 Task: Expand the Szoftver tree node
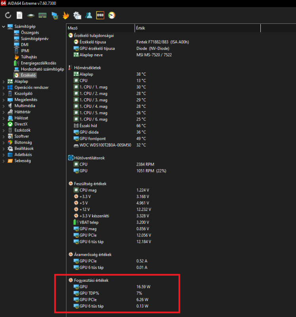(x=4, y=136)
